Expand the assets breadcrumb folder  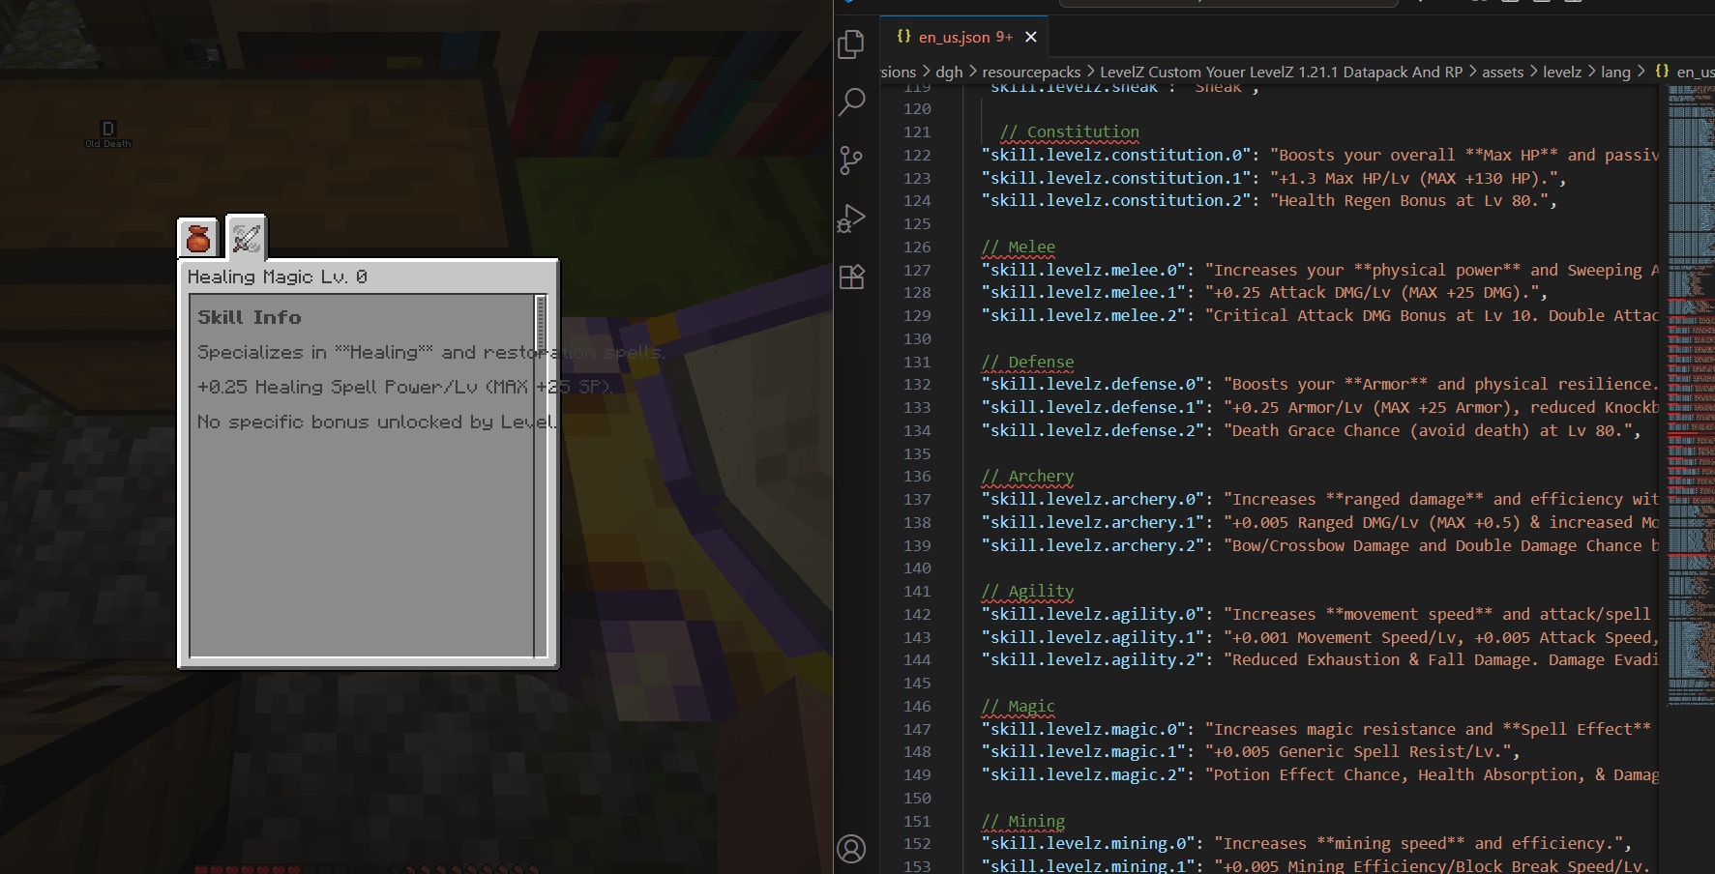1502,73
